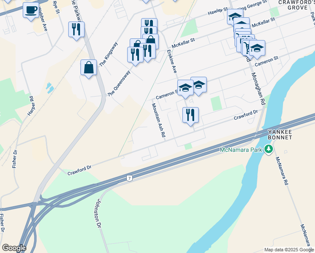Click the McNamara Park tree icon
This screenshot has width=315, height=253.
click(x=269, y=149)
